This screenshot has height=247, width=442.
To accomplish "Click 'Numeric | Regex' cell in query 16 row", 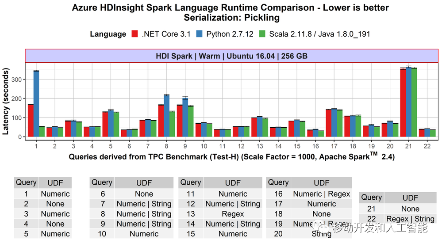I will 322,194.
